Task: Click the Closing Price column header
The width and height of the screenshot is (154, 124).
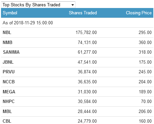Action: point(139,13)
